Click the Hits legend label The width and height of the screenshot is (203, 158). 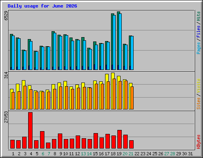pos(199,16)
